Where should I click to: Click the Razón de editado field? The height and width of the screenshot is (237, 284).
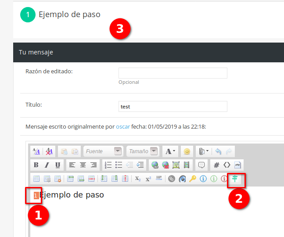173,73
